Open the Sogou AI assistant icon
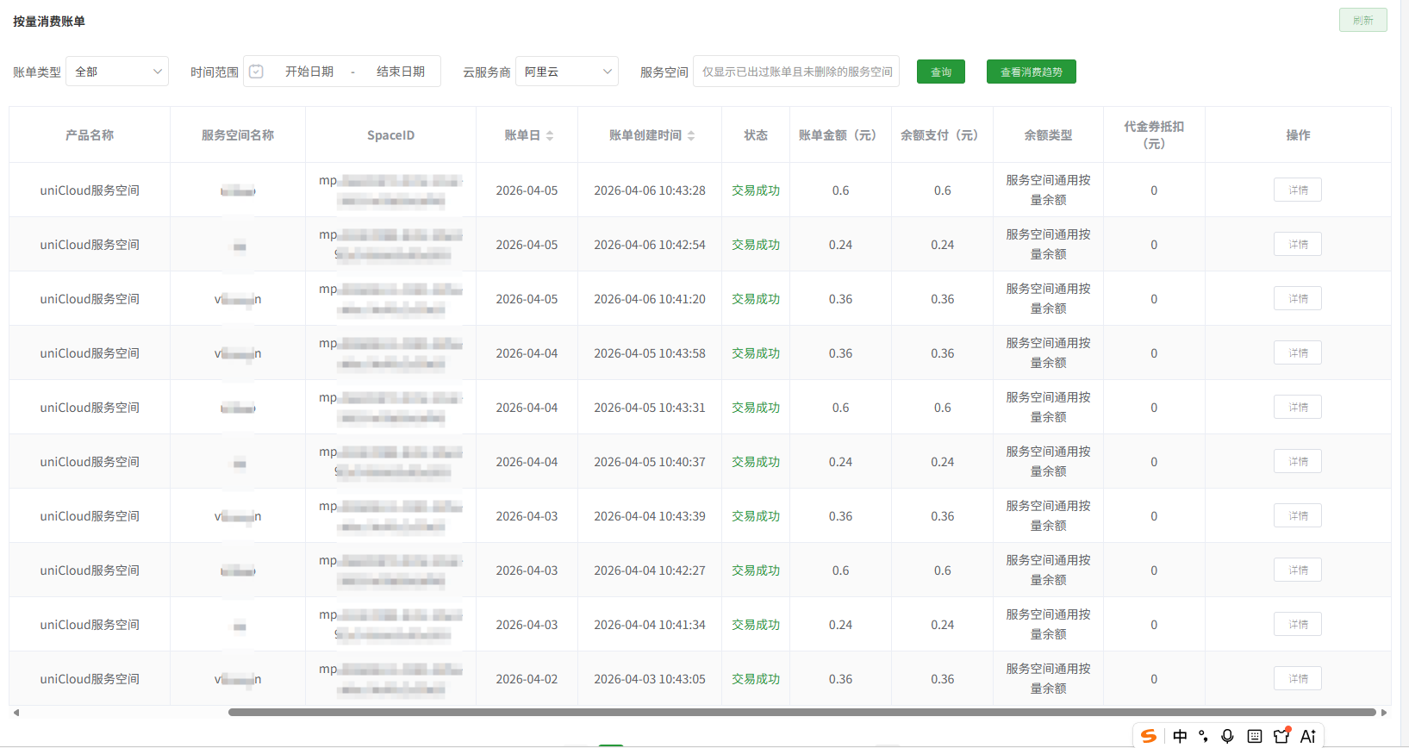The height and width of the screenshot is (748, 1409). (x=1307, y=735)
